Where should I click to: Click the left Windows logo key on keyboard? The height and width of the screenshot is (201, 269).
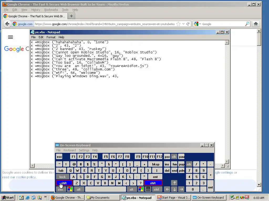coord(70,189)
